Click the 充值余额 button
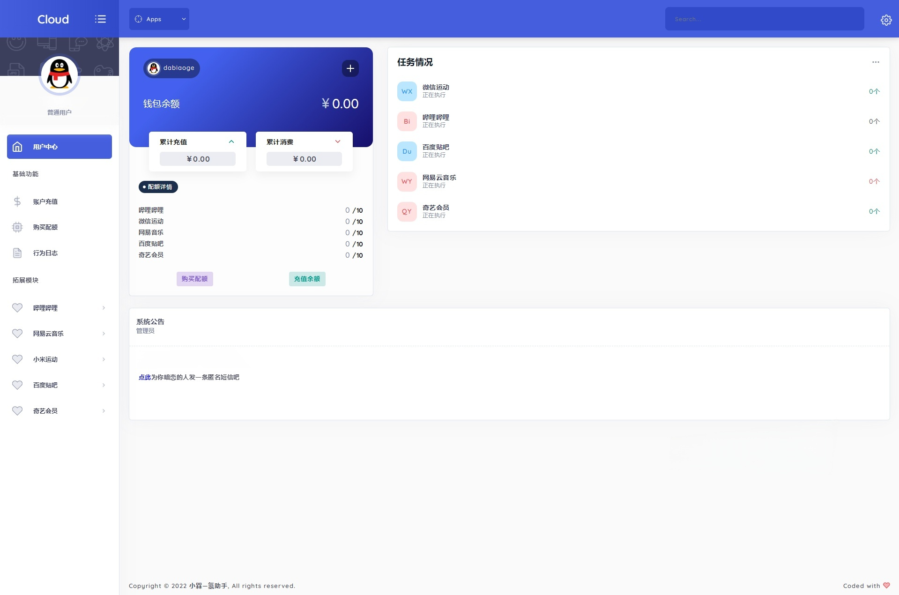 pyautogui.click(x=307, y=279)
